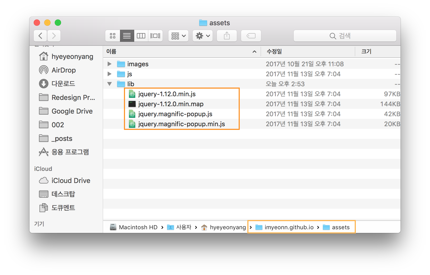The width and height of the screenshot is (430, 275).
Task: Switch to column view
Action: [141, 36]
